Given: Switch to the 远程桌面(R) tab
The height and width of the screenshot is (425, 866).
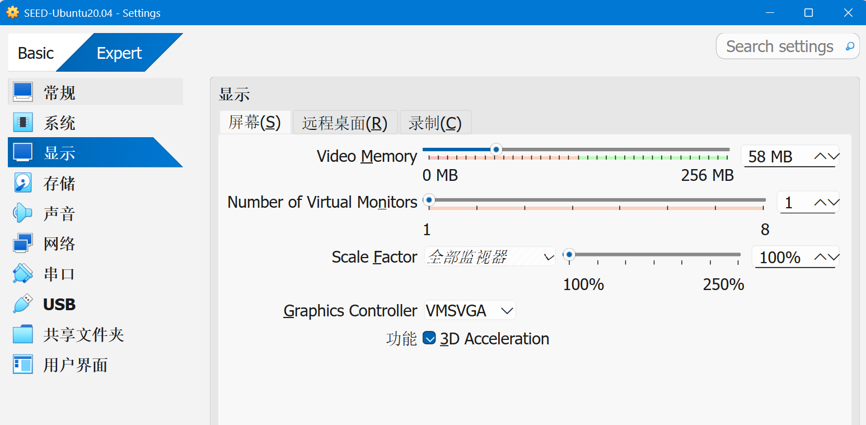Looking at the screenshot, I should tap(345, 123).
